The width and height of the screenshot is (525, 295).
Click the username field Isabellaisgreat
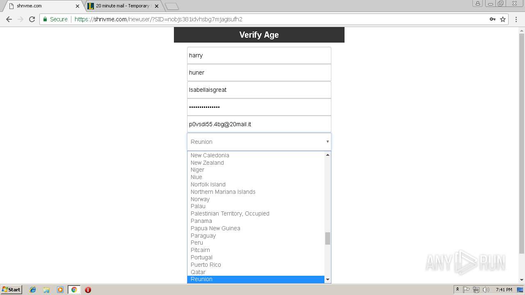(259, 90)
